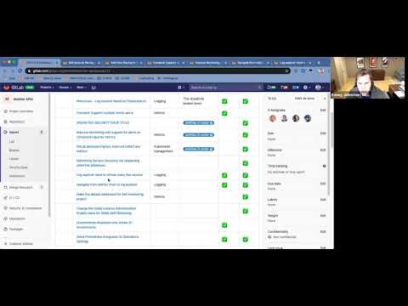Edit the Weight in right sidebar

[x=323, y=216]
